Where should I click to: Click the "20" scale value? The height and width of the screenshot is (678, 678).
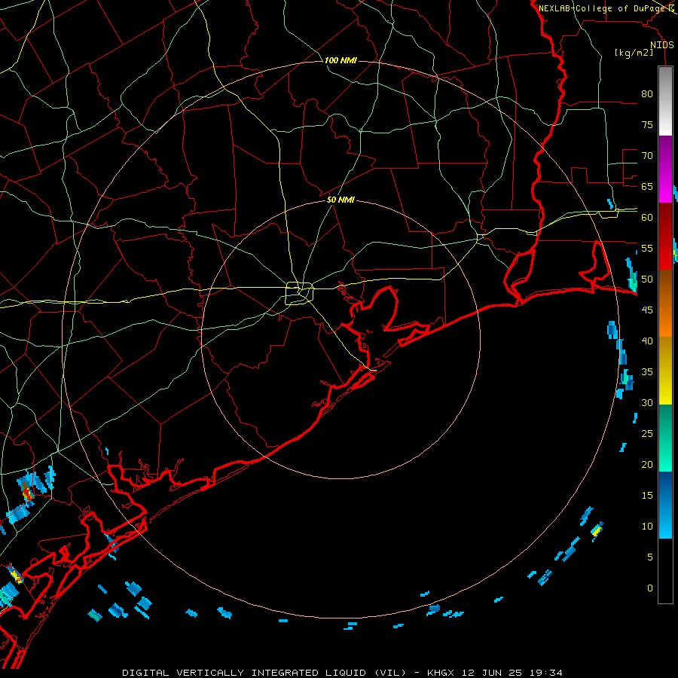[647, 464]
